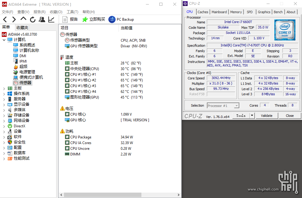Viewport: 302px width, 198px height.
Task: Select 超频 overclock tree item
Action: [x=20, y=66]
